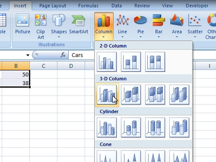Choose 100% Stacked Cone chart
Viewport: 216px width, 162px height.
(155, 156)
